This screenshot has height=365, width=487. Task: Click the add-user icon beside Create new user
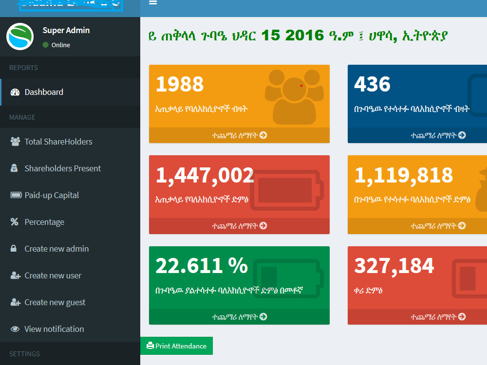tap(16, 275)
